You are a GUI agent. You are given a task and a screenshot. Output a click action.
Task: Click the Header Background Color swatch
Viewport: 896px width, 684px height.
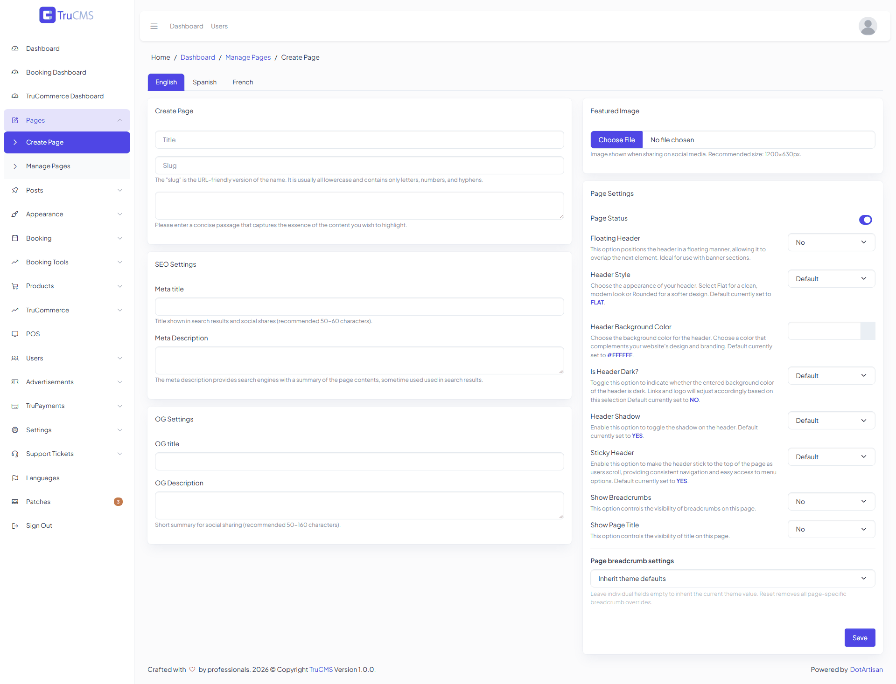pyautogui.click(x=868, y=331)
